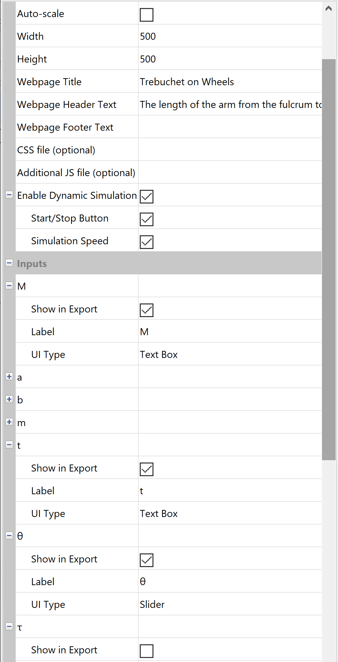Click the scroll up arrow
The width and height of the screenshot is (338, 662).
click(329, 9)
